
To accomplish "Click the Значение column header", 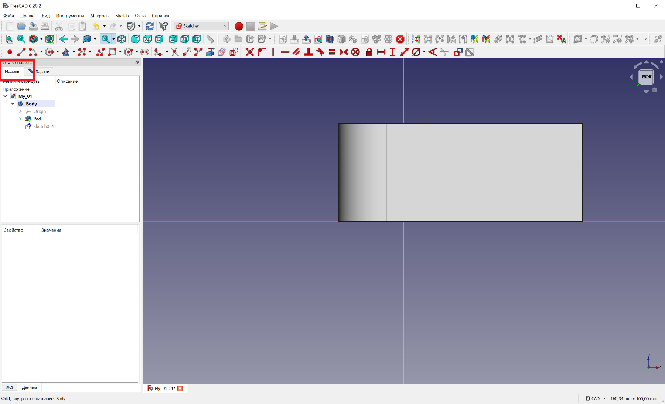I will (51, 230).
